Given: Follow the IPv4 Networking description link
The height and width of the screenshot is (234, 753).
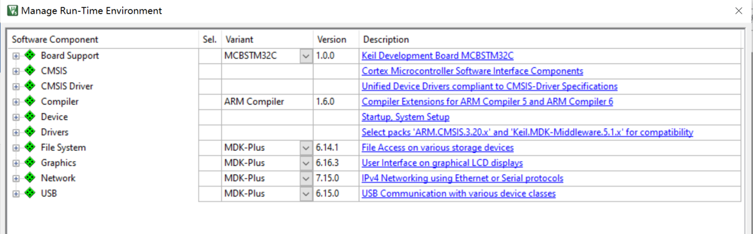Looking at the screenshot, I should click(x=462, y=178).
